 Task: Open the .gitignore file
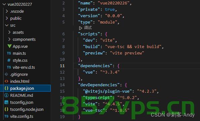tap(19, 74)
